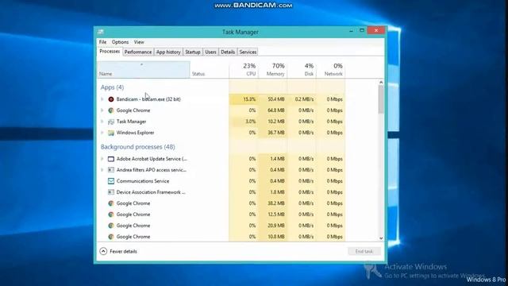Switch to the App history tab
508x286 pixels.
click(x=168, y=52)
